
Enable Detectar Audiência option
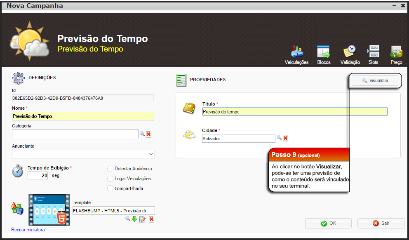pyautogui.click(x=110, y=169)
